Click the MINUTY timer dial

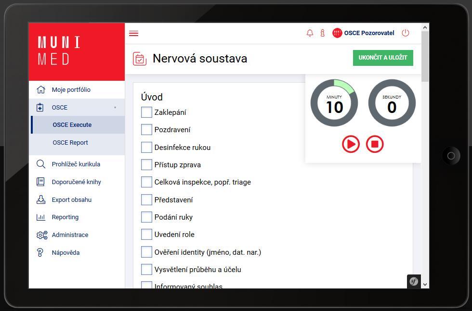coord(334,103)
